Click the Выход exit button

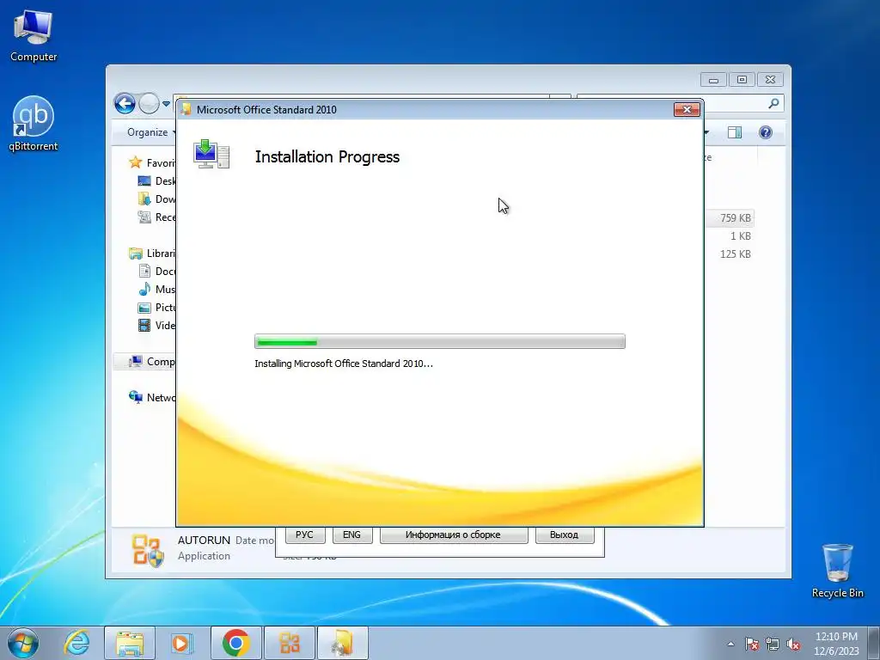[x=564, y=535]
